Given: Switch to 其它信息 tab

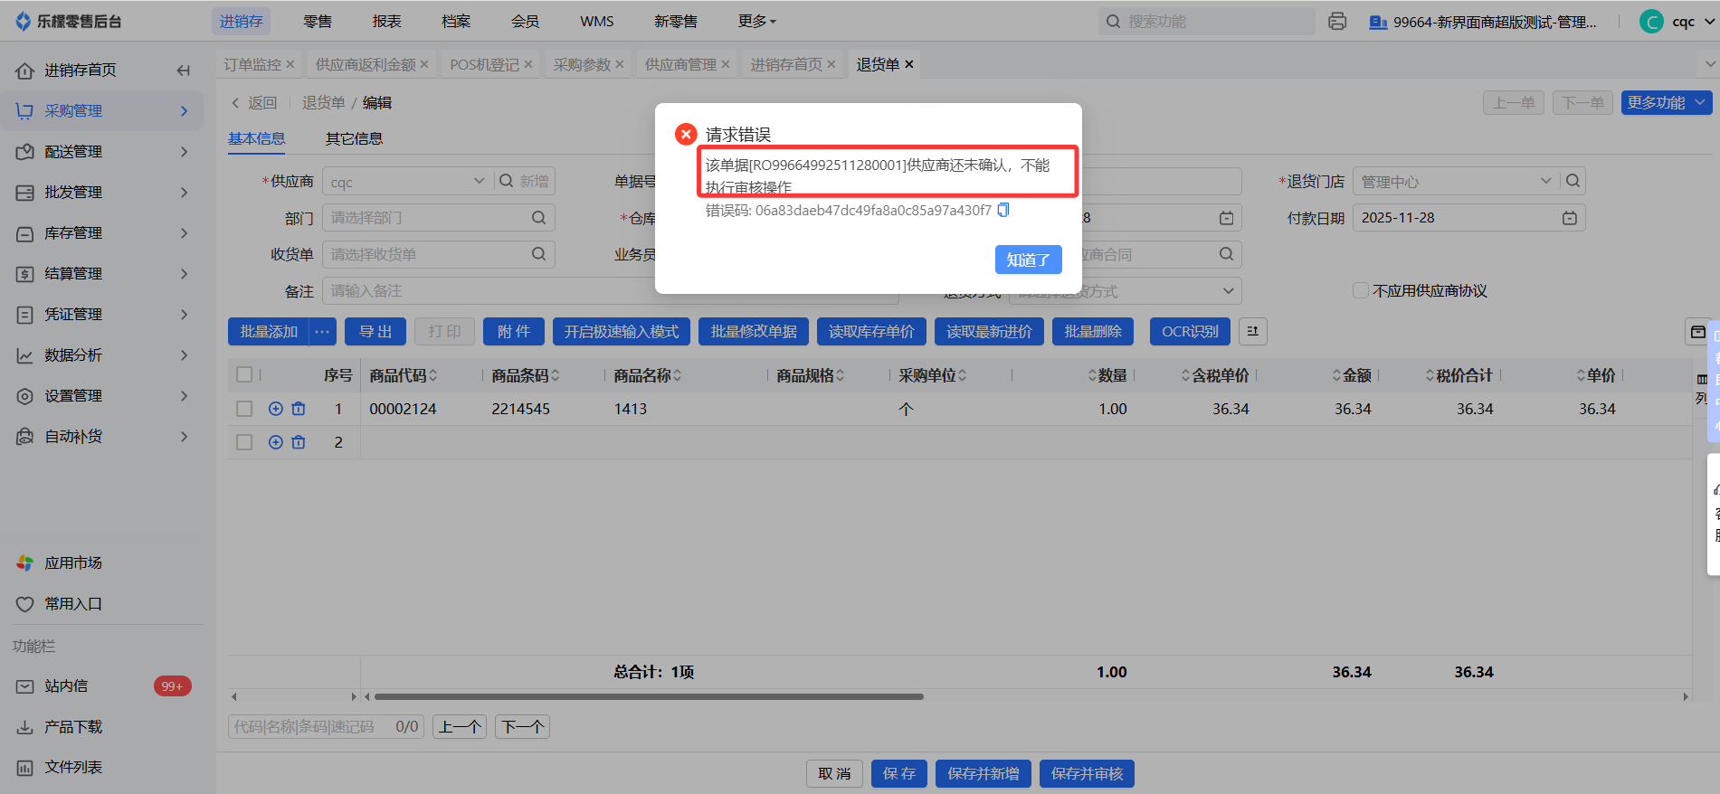Looking at the screenshot, I should point(354,138).
